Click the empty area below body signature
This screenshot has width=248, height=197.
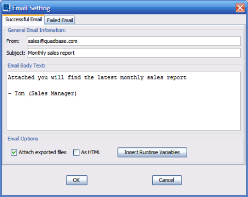pos(124,114)
